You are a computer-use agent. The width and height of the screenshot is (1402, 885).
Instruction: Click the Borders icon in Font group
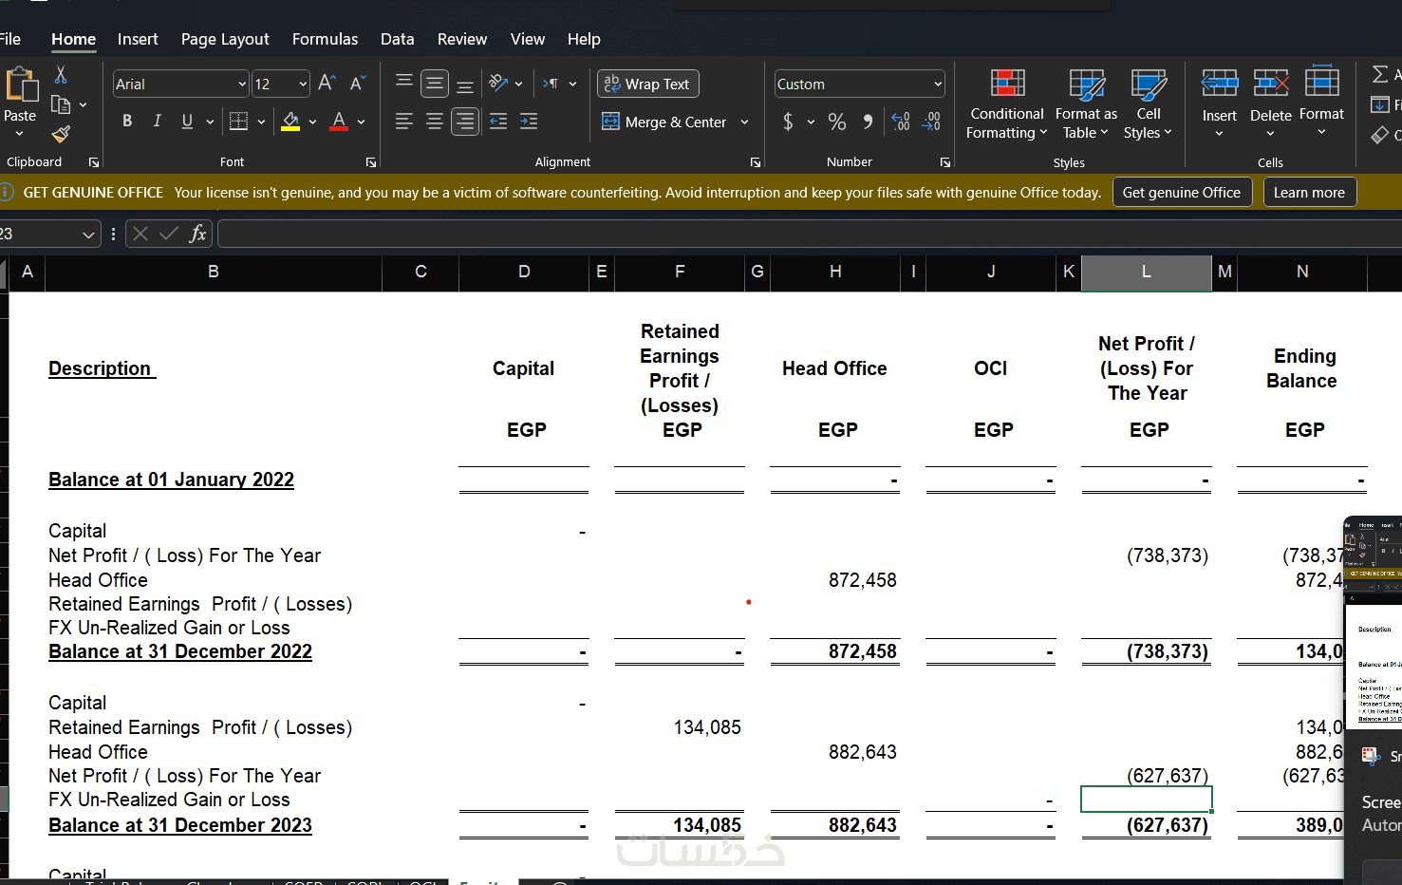tap(239, 122)
